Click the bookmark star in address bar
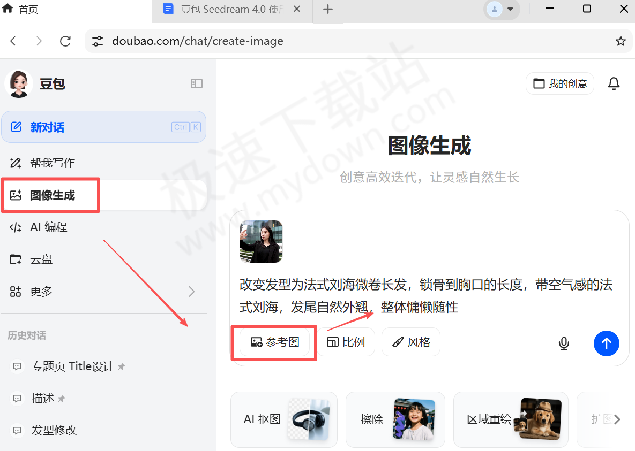635x451 pixels. point(620,41)
